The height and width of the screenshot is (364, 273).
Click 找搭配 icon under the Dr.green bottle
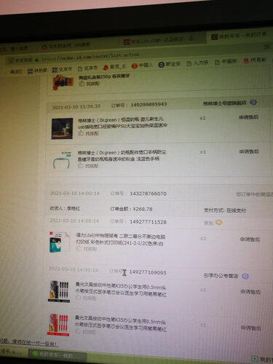tap(81, 133)
